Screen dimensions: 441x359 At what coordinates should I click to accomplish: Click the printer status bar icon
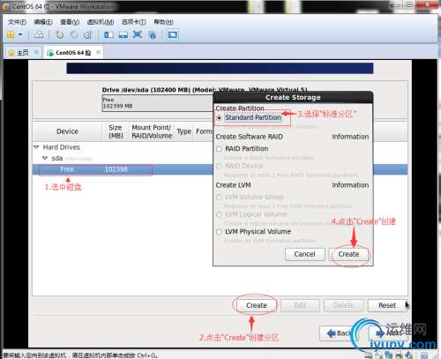(x=399, y=355)
